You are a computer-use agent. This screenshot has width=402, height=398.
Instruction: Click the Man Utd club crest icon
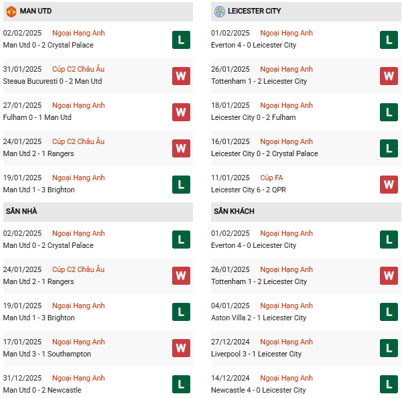tap(11, 11)
